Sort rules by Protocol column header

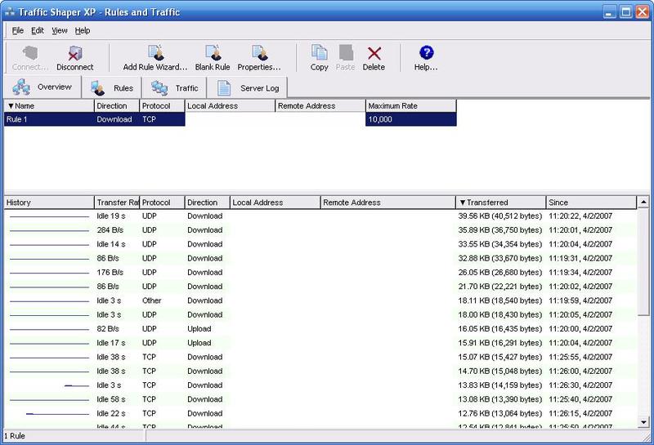click(162, 106)
